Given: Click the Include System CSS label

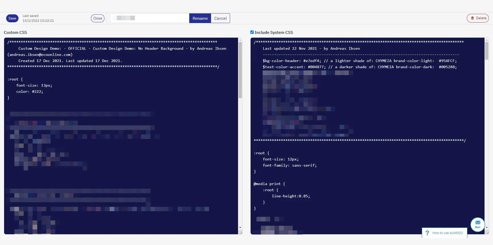Looking at the screenshot, I should [x=274, y=32].
